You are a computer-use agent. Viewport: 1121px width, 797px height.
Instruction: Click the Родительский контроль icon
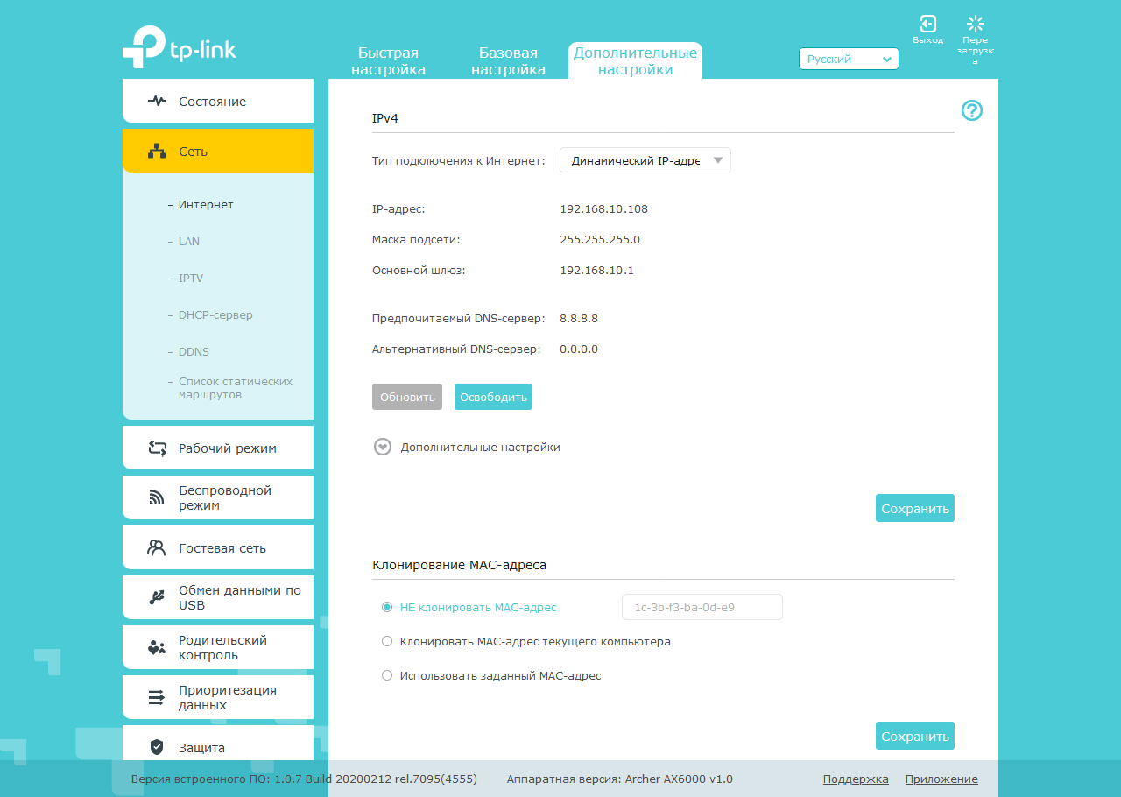(x=157, y=648)
